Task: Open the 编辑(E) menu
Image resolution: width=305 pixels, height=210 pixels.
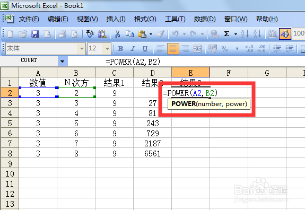Action: [58, 19]
